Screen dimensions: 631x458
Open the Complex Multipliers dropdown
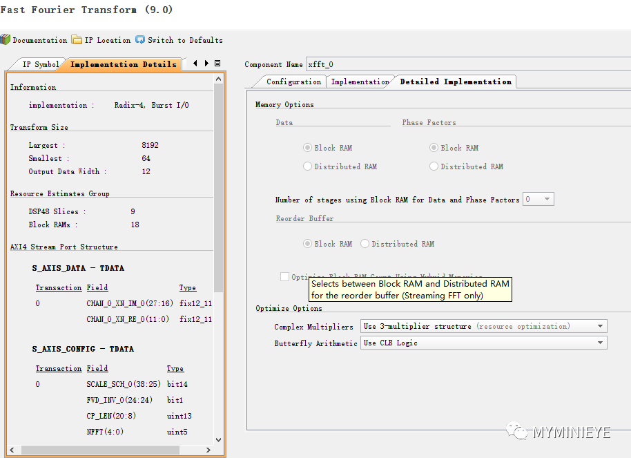point(484,326)
